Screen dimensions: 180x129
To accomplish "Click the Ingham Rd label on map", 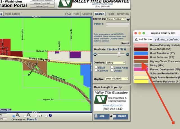I will pyautogui.click(x=48, y=99).
